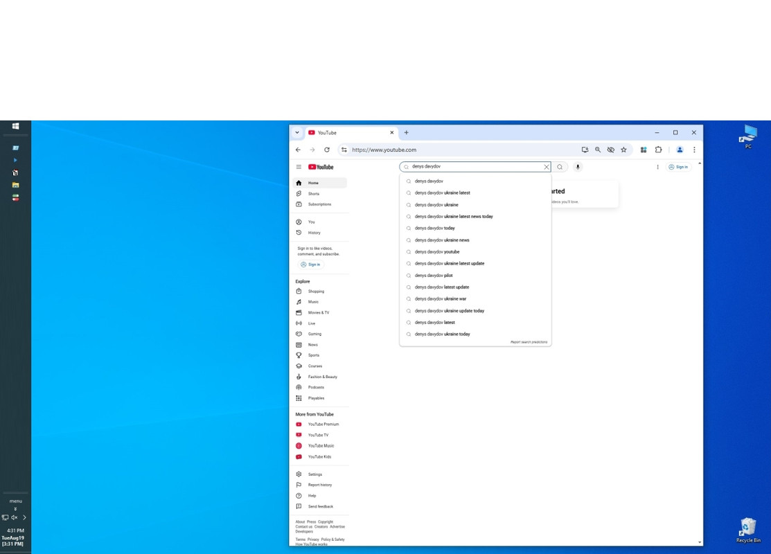This screenshot has width=771, height=554.
Task: Open Music under Explore
Action: (320, 302)
